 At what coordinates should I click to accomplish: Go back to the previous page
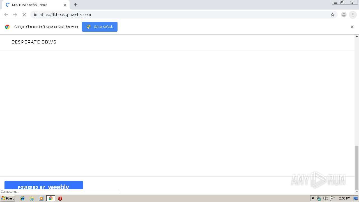(6, 15)
